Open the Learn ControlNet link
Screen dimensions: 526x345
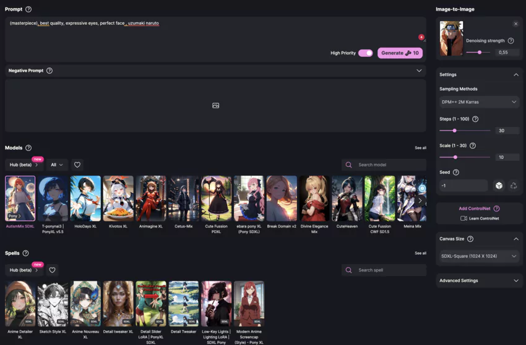point(484,218)
